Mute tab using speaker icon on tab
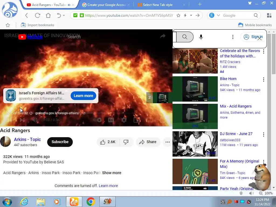Screen dimensions: 276x207 (x=69, y=5)
